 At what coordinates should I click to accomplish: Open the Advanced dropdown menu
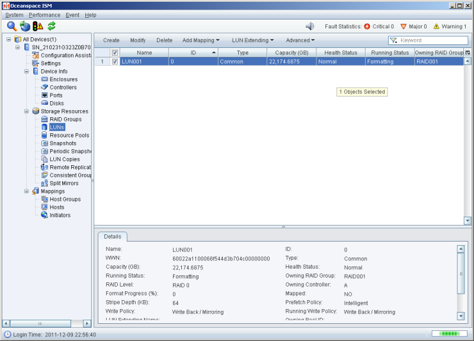pos(300,40)
